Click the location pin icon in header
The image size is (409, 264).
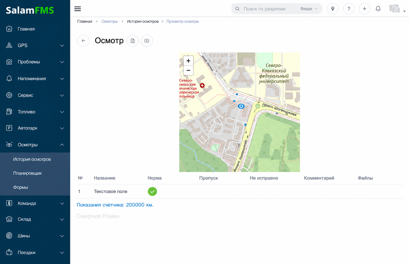pyautogui.click(x=333, y=9)
